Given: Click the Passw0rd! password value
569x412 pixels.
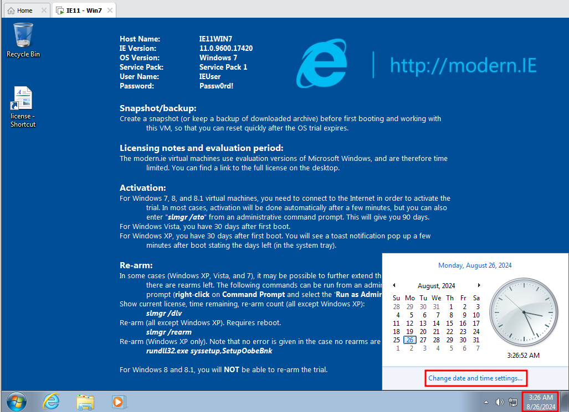Looking at the screenshot, I should pyautogui.click(x=216, y=86).
